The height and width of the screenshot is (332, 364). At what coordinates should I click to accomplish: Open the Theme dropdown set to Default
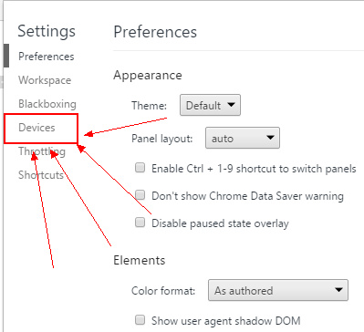pyautogui.click(x=210, y=105)
